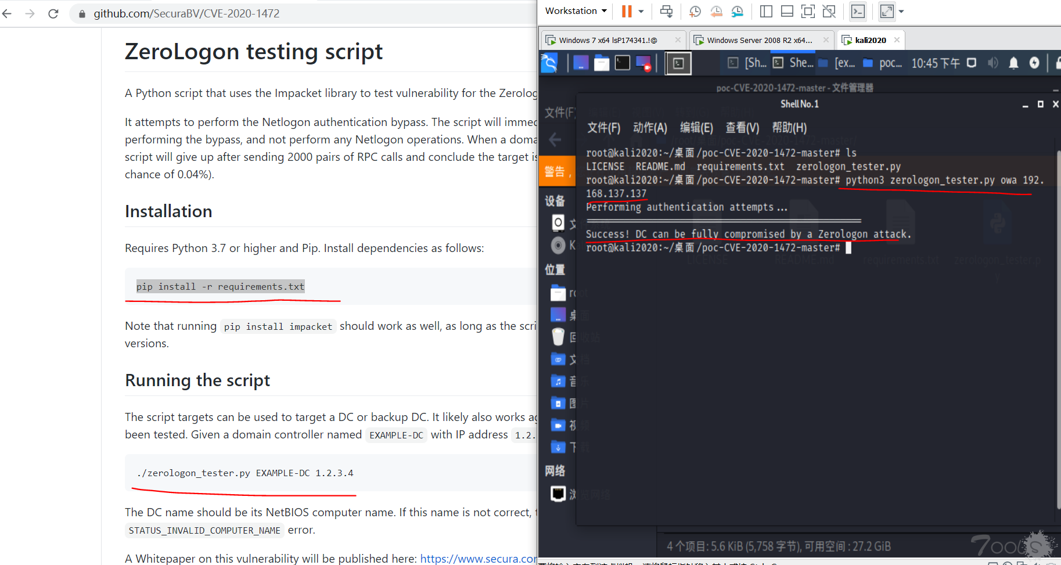Open the file manager launcher in Kali panel
Viewport: 1061px width, 565px height.
[602, 63]
